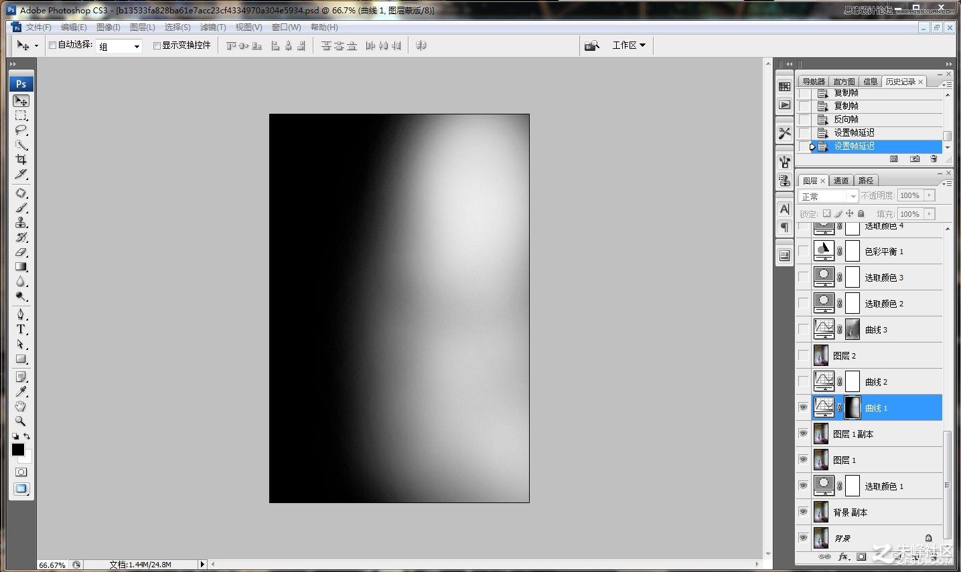Viewport: 961px width, 572px height.
Task: Select the Eyedropper tool
Action: click(21, 392)
